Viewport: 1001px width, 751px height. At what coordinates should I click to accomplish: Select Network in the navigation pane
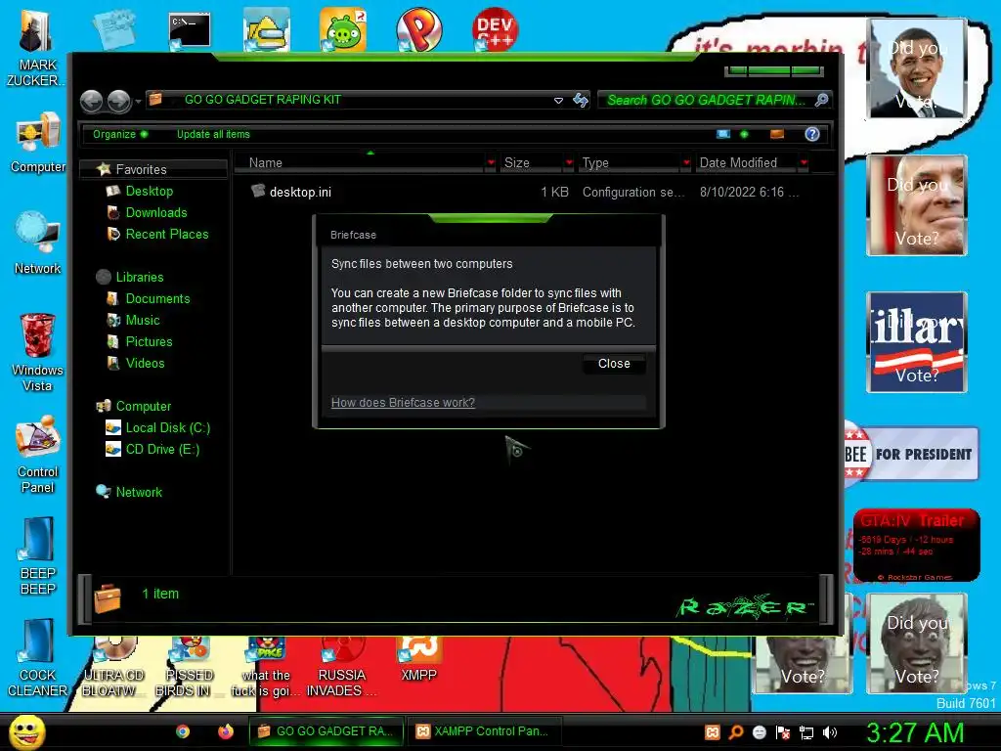[x=139, y=493]
